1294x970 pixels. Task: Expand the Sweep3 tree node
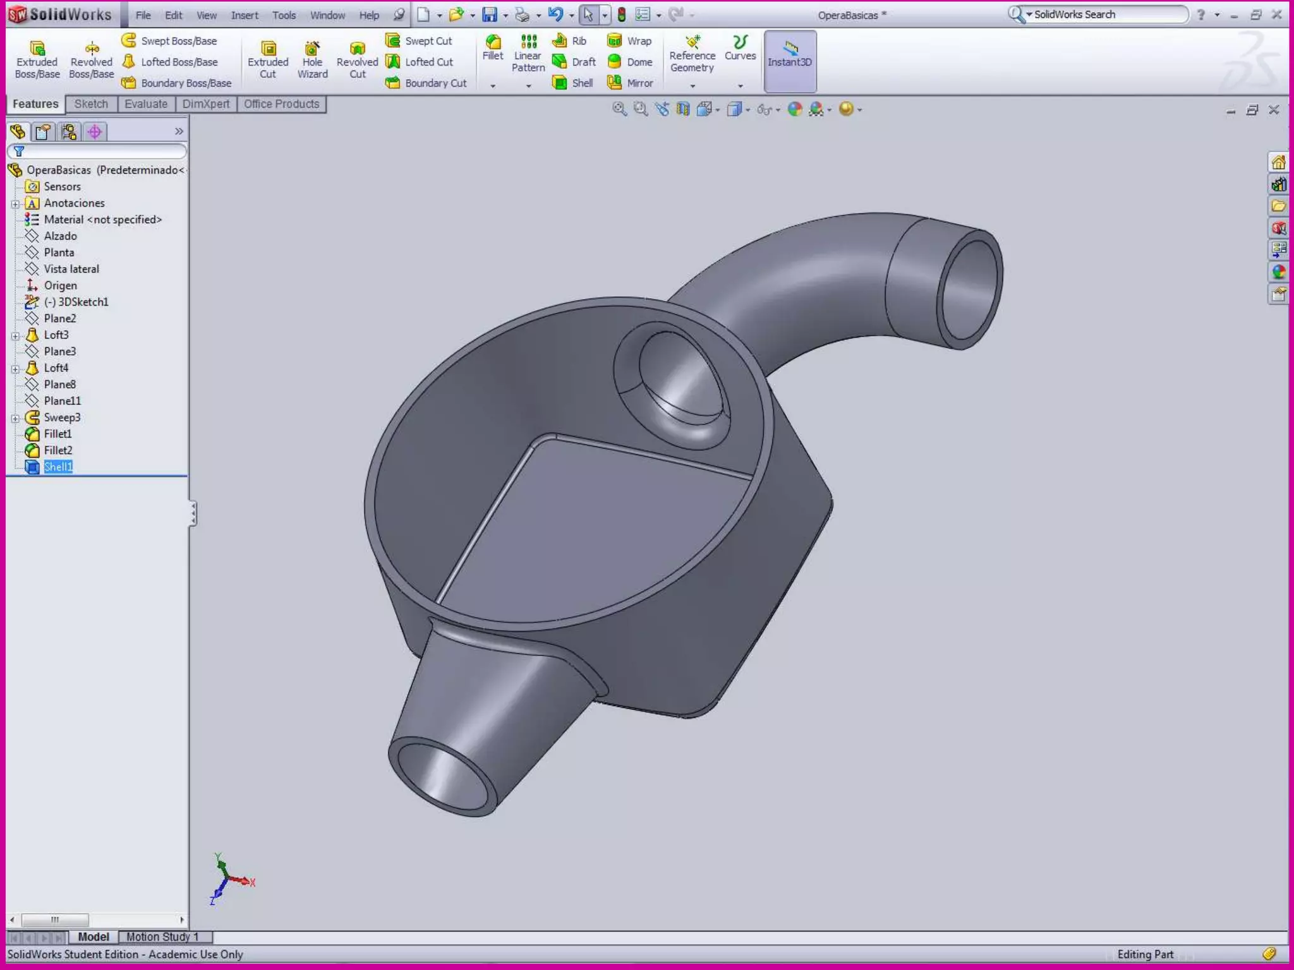(x=15, y=418)
